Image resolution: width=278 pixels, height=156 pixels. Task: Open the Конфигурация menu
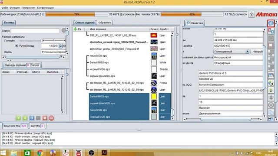pos(45,8)
